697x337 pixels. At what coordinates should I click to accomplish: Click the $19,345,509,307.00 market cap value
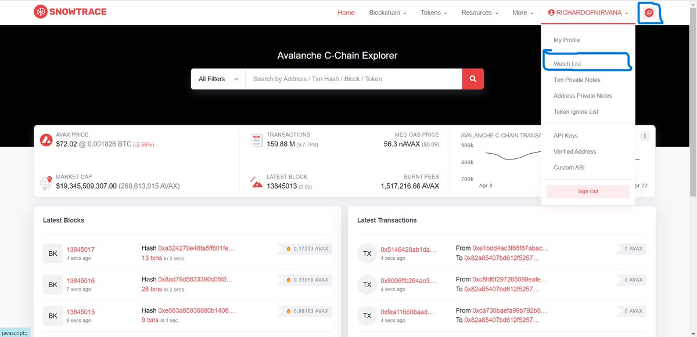87,186
